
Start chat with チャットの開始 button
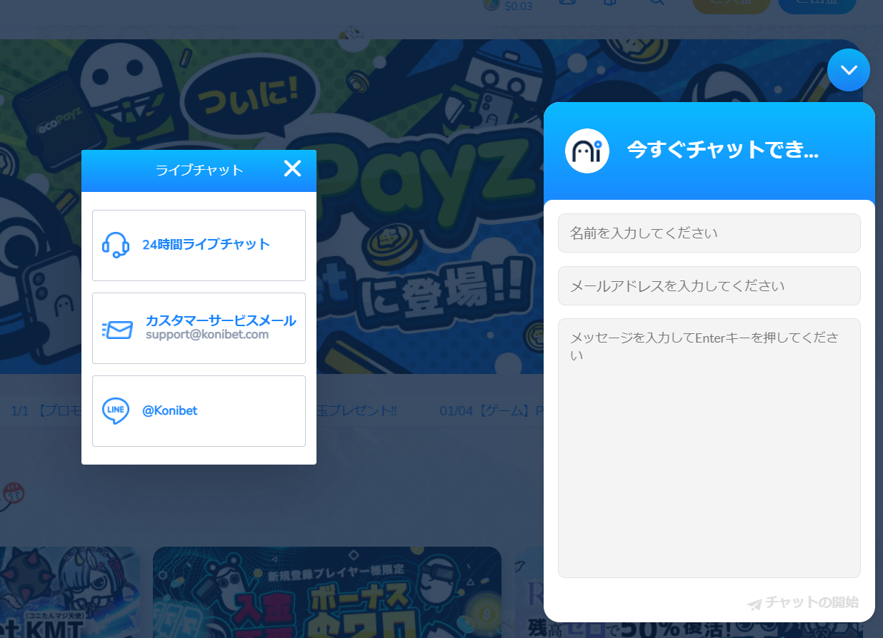click(x=803, y=603)
